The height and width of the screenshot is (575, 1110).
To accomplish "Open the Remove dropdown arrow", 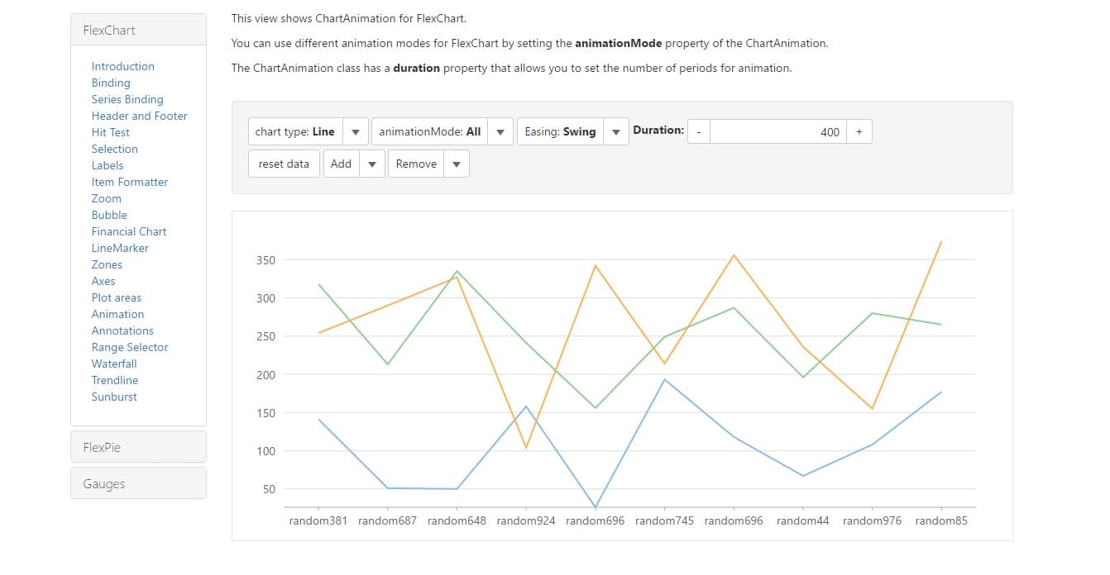I will (x=456, y=164).
